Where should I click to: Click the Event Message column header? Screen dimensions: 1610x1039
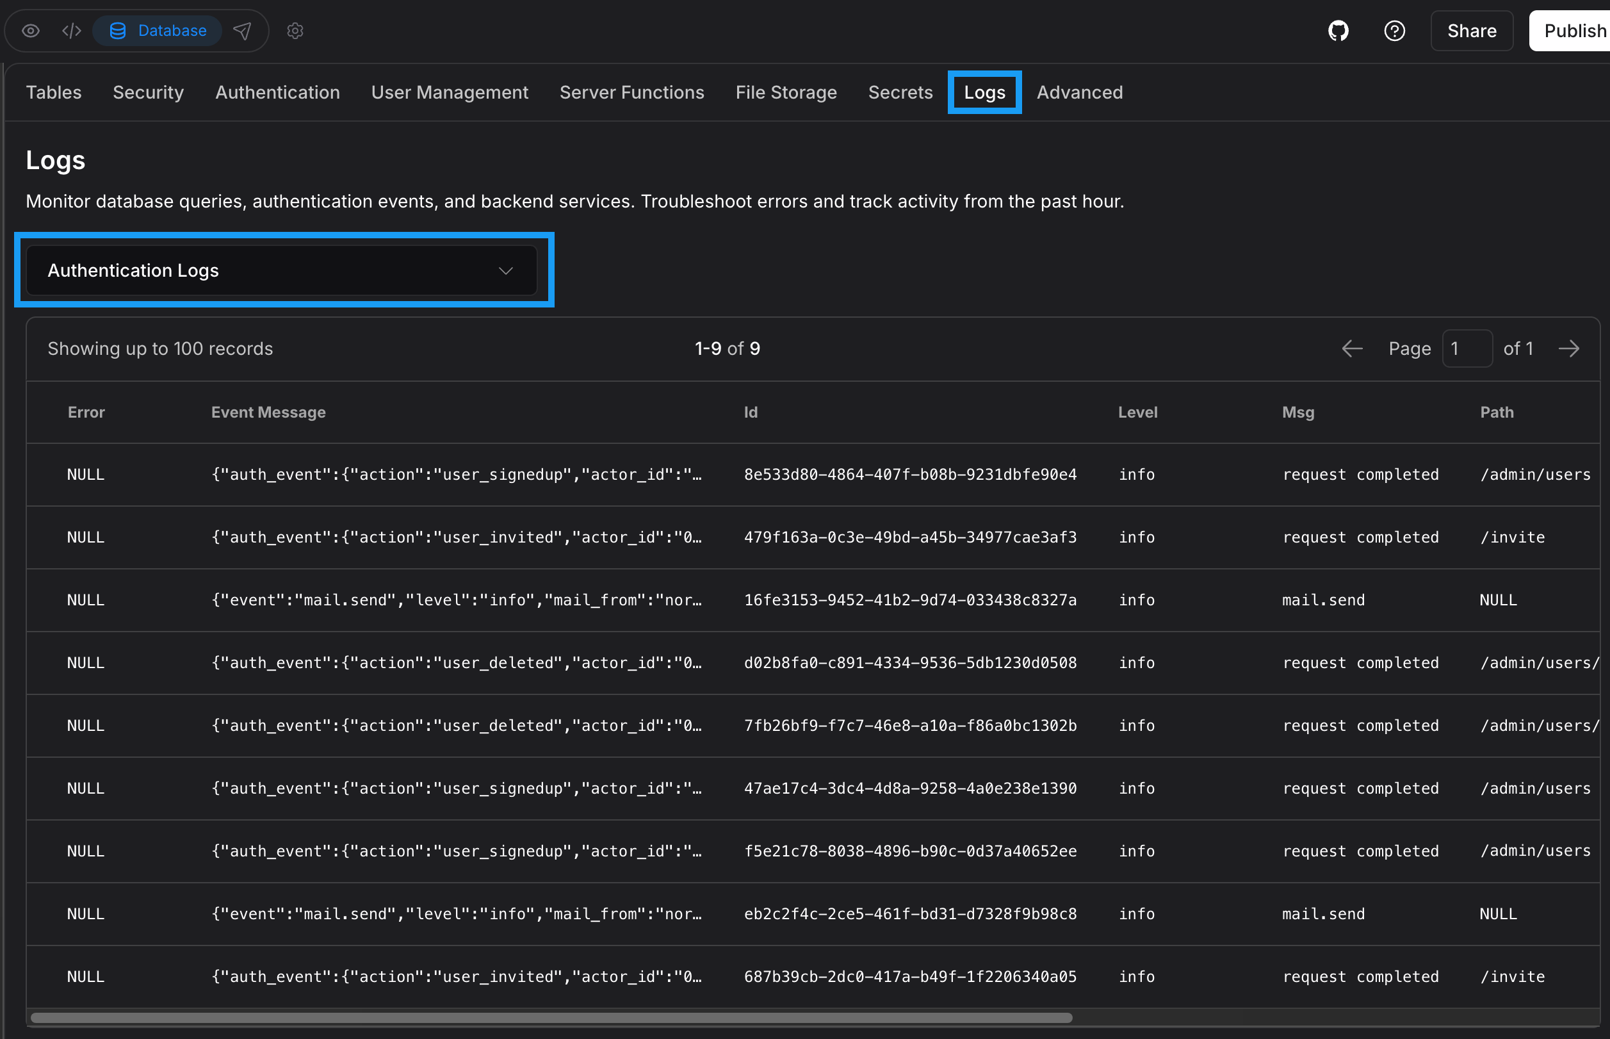click(x=268, y=413)
